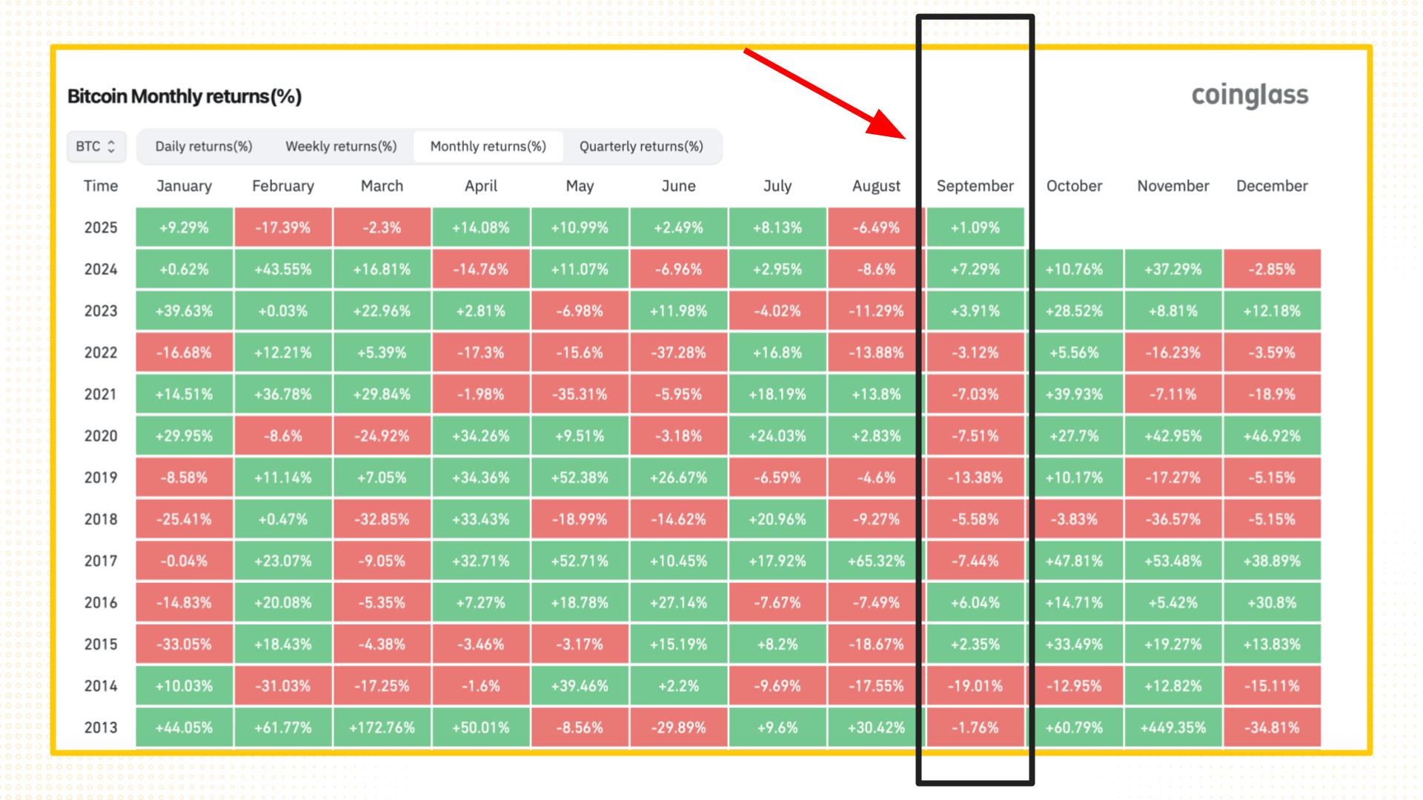Screen dimensions: 1423x800
Task: Switch to Weekly returns(%) tab
Action: (341, 147)
